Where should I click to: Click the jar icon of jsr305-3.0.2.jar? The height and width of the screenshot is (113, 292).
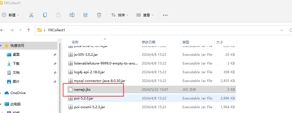[70, 54]
